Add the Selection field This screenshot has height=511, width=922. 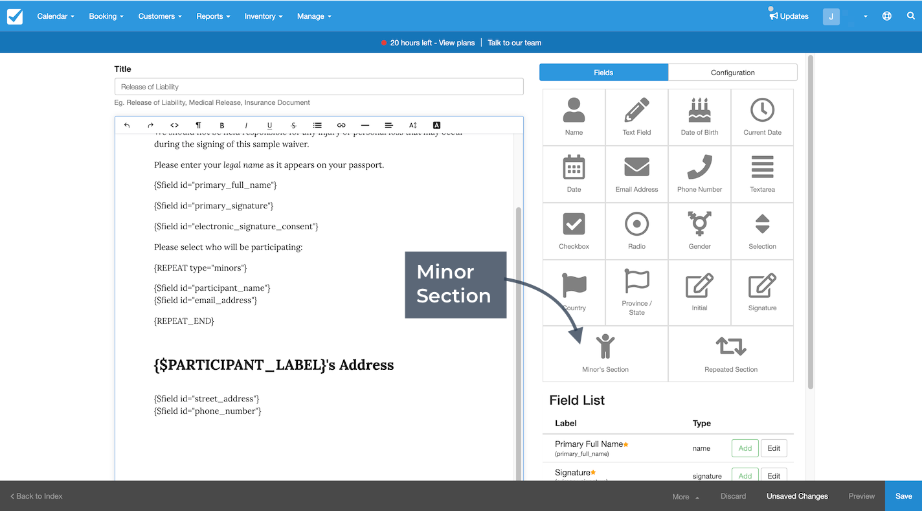(x=762, y=231)
